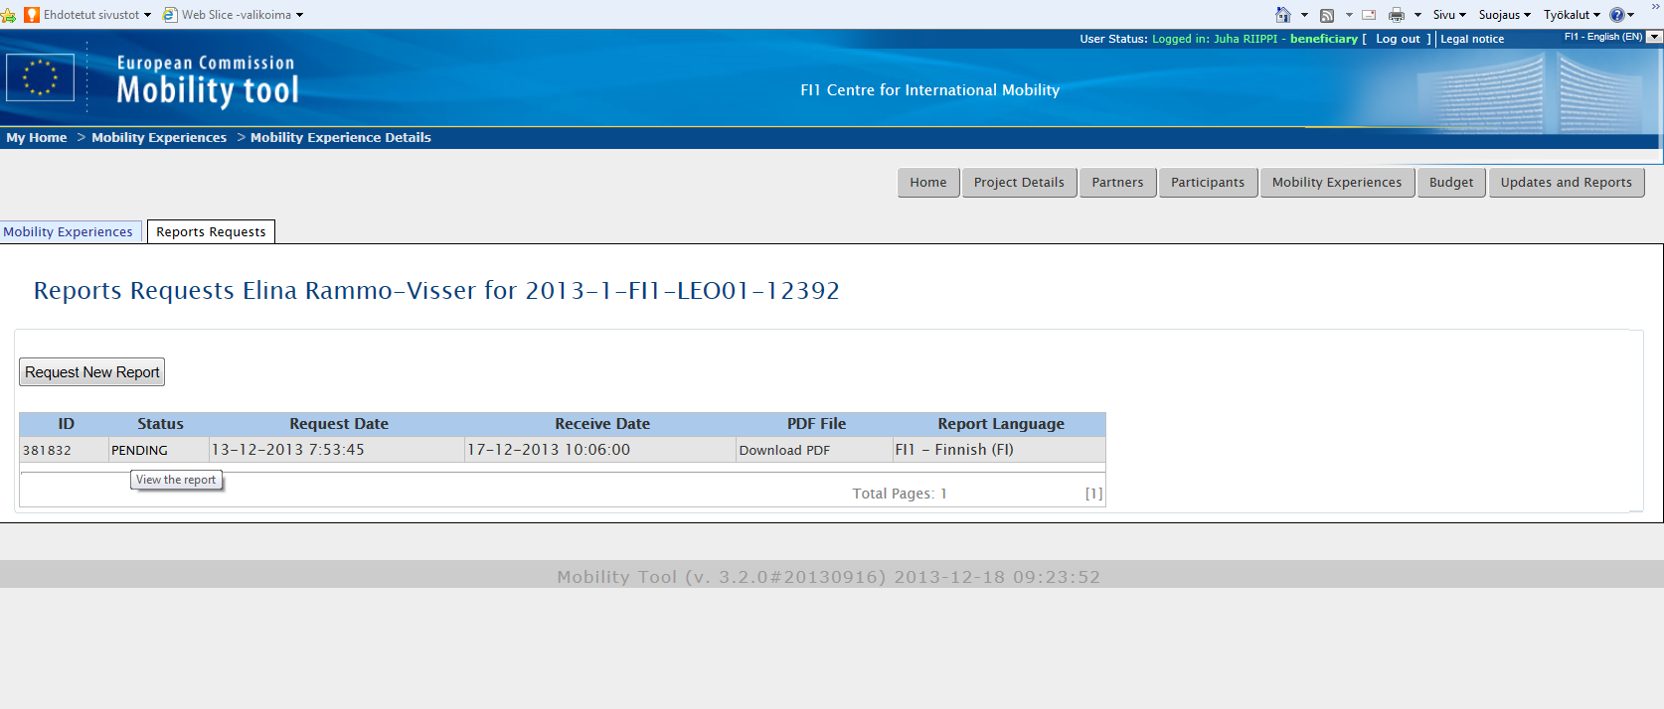The height and width of the screenshot is (709, 1664).
Task: Click the Mobility Tool version footer text
Action: 829,577
